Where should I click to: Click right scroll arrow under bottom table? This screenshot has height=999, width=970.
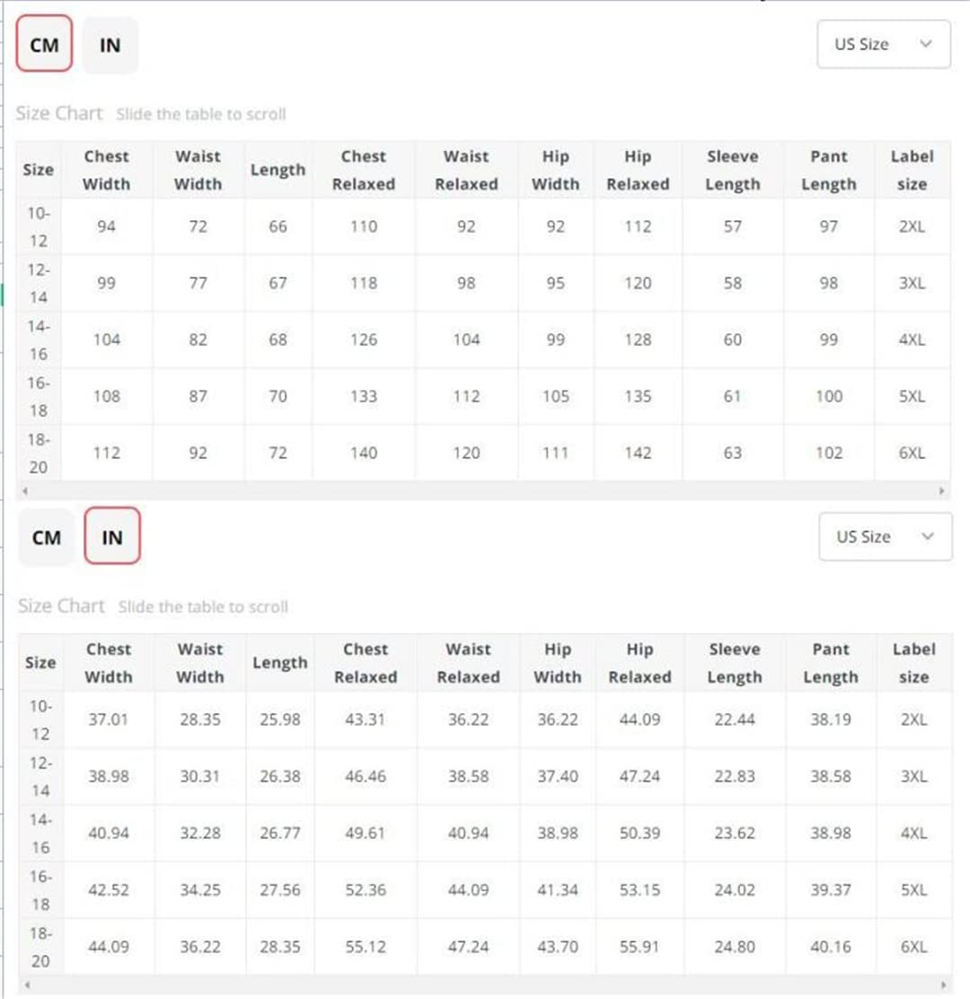[943, 985]
